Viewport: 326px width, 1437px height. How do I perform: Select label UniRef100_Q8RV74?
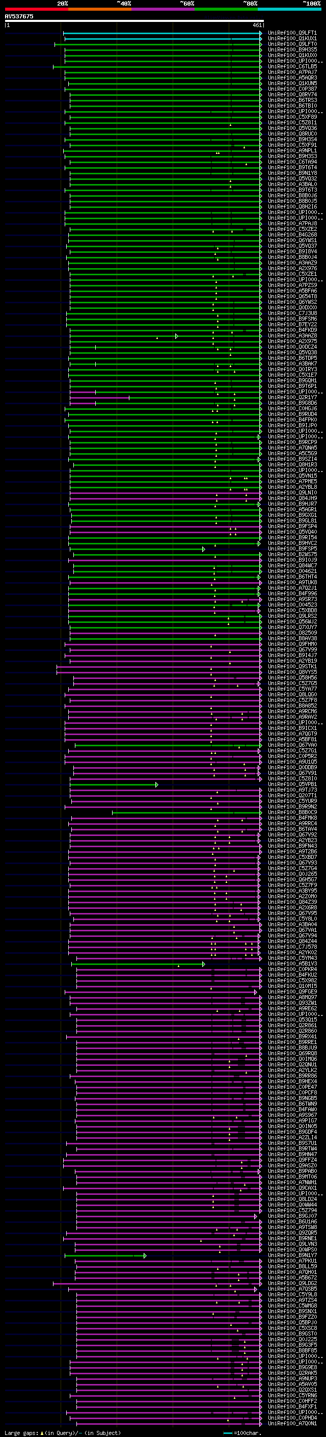point(292,94)
